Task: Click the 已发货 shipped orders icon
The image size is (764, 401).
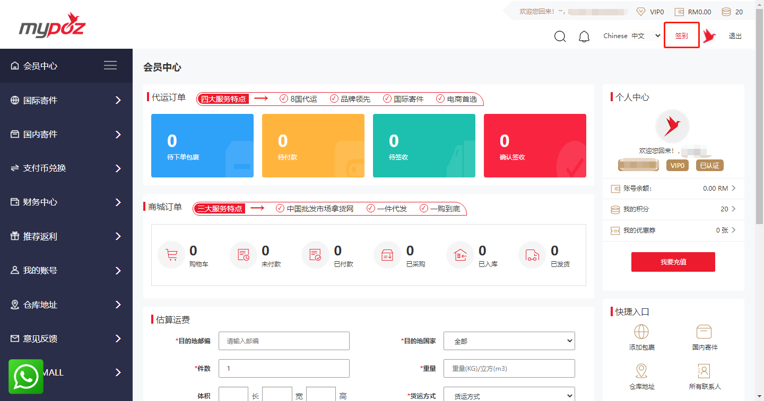Action: tap(532, 255)
